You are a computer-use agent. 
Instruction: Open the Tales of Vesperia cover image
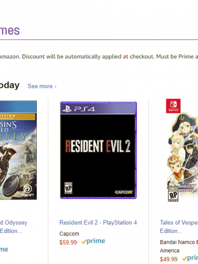[182, 150]
